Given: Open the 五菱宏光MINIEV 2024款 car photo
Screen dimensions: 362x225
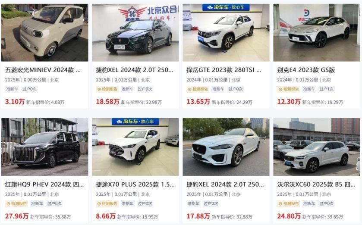Looking at the screenshot, I should 44,32.
